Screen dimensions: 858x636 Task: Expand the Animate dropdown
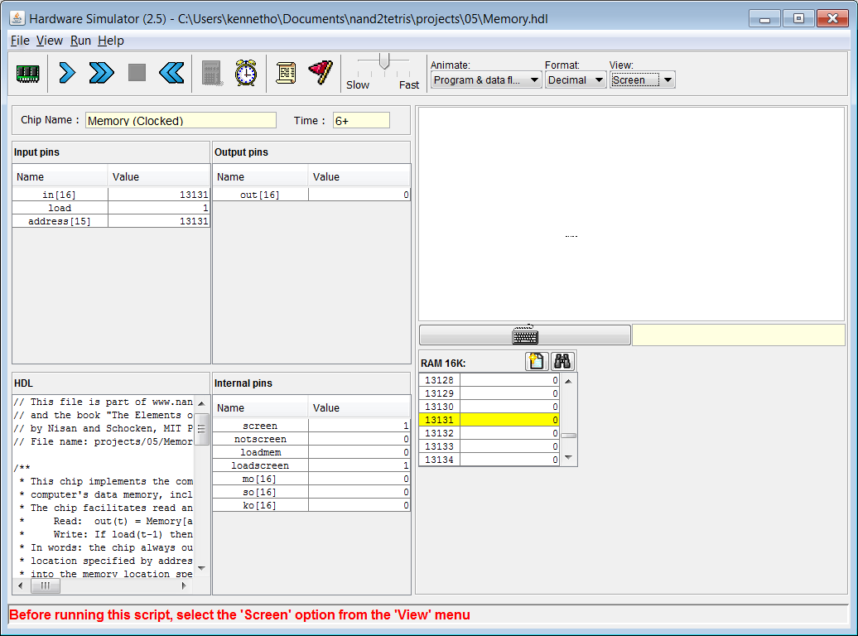(x=486, y=80)
